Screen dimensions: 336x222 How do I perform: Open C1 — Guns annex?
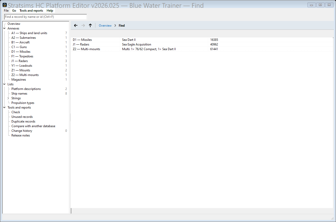pos(19,47)
